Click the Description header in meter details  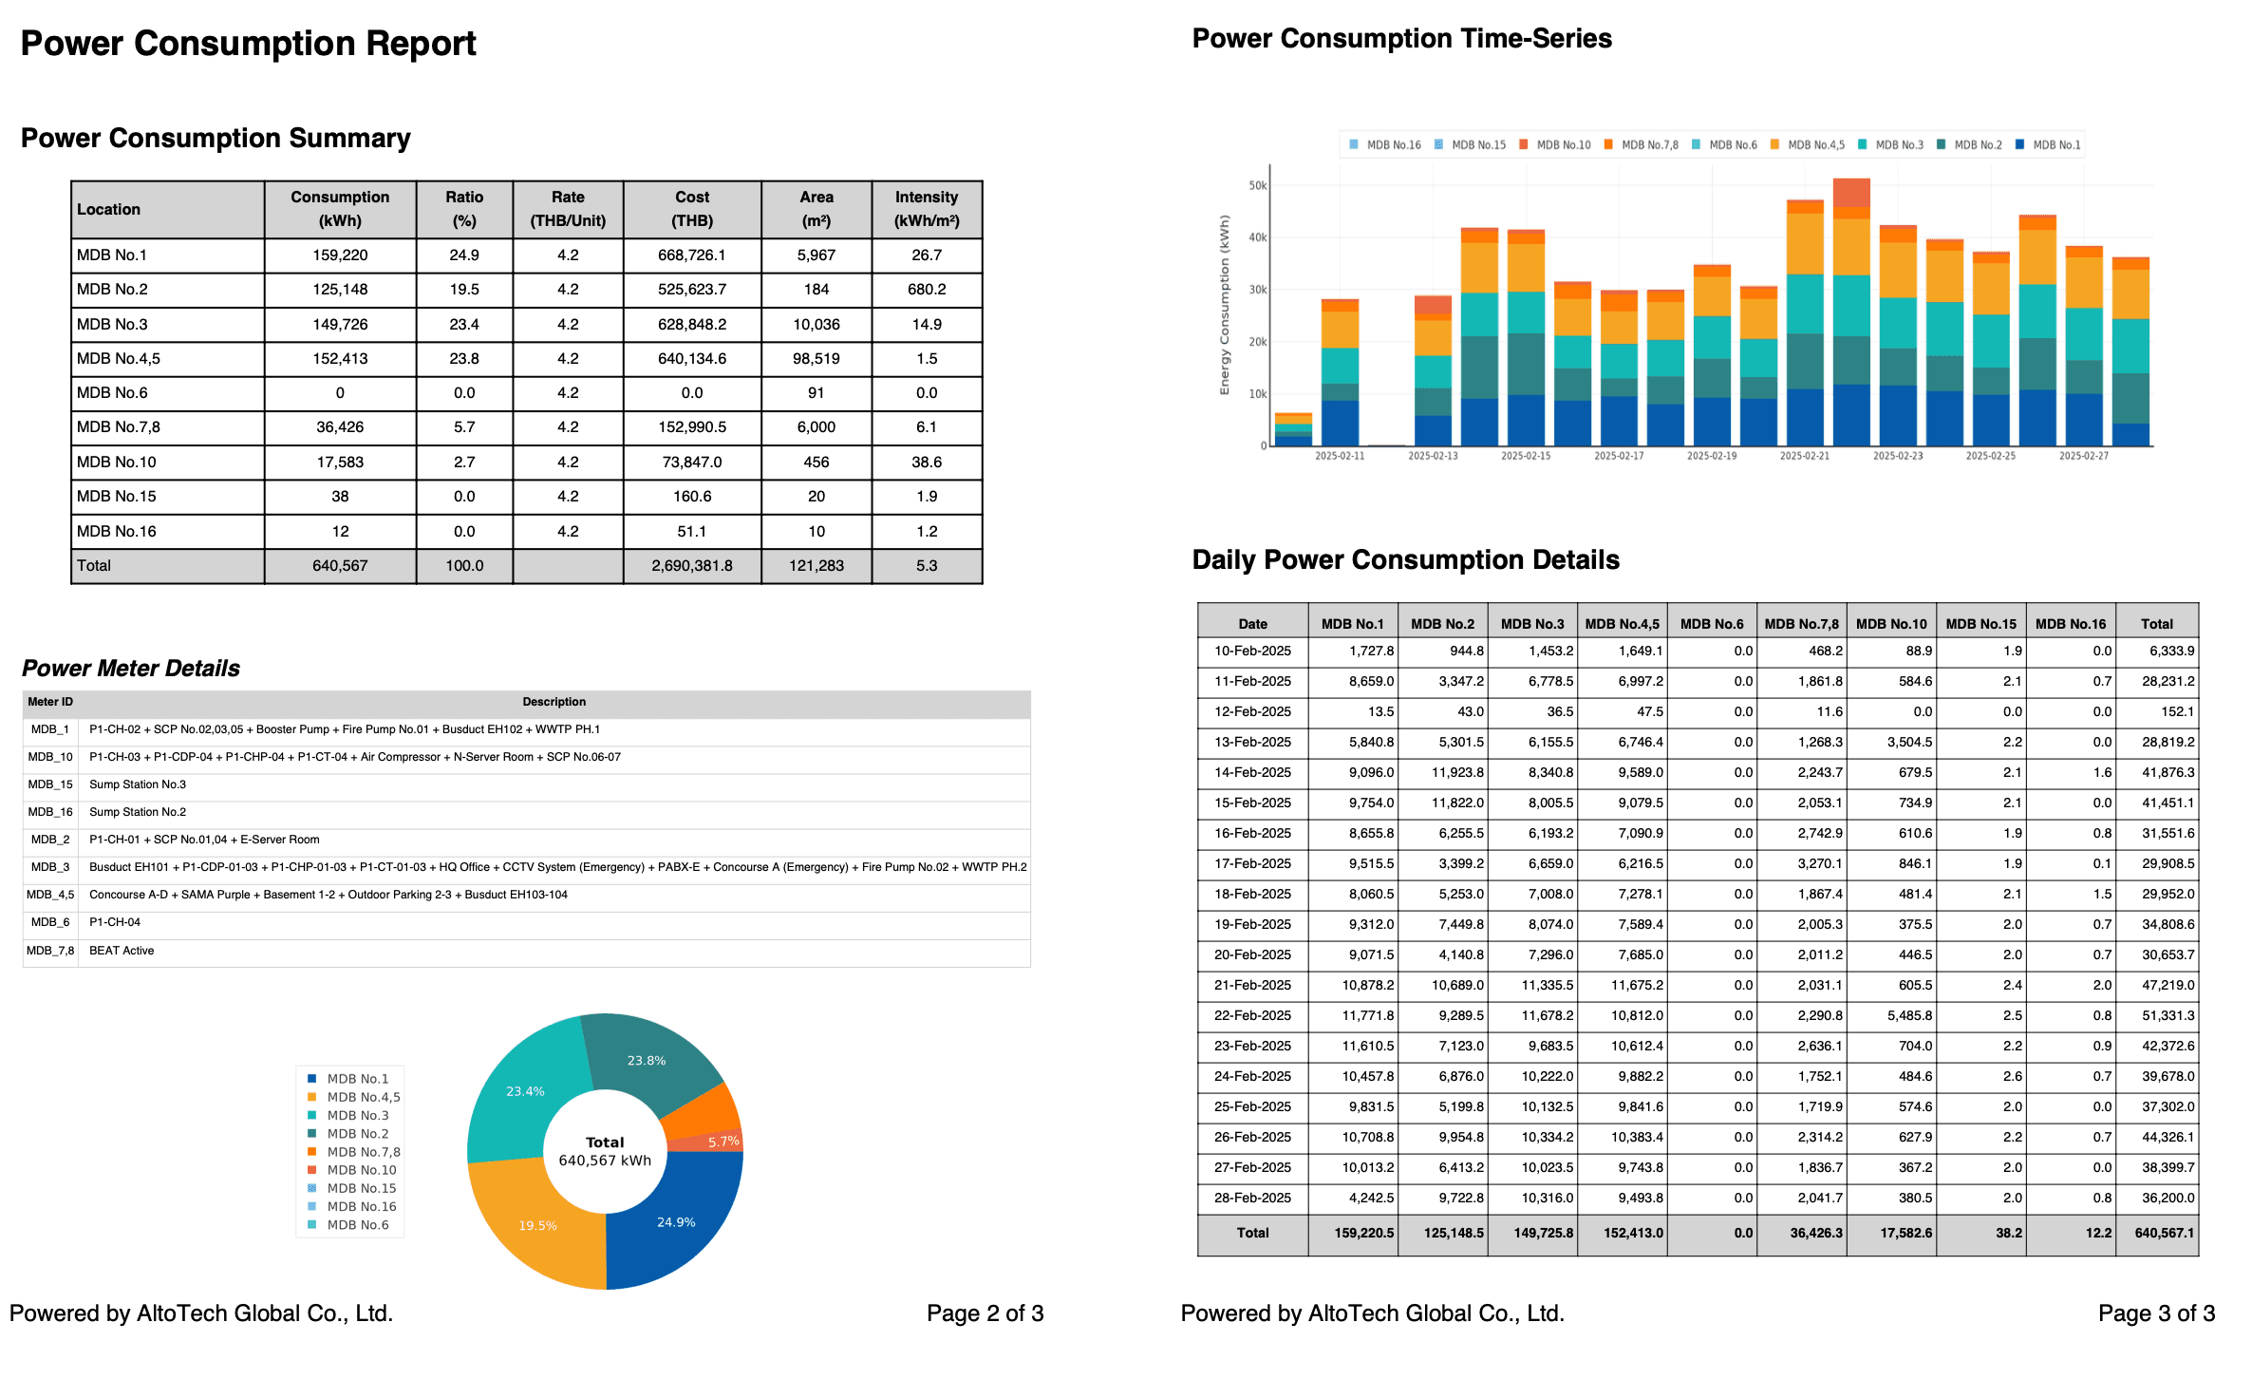pos(554,702)
